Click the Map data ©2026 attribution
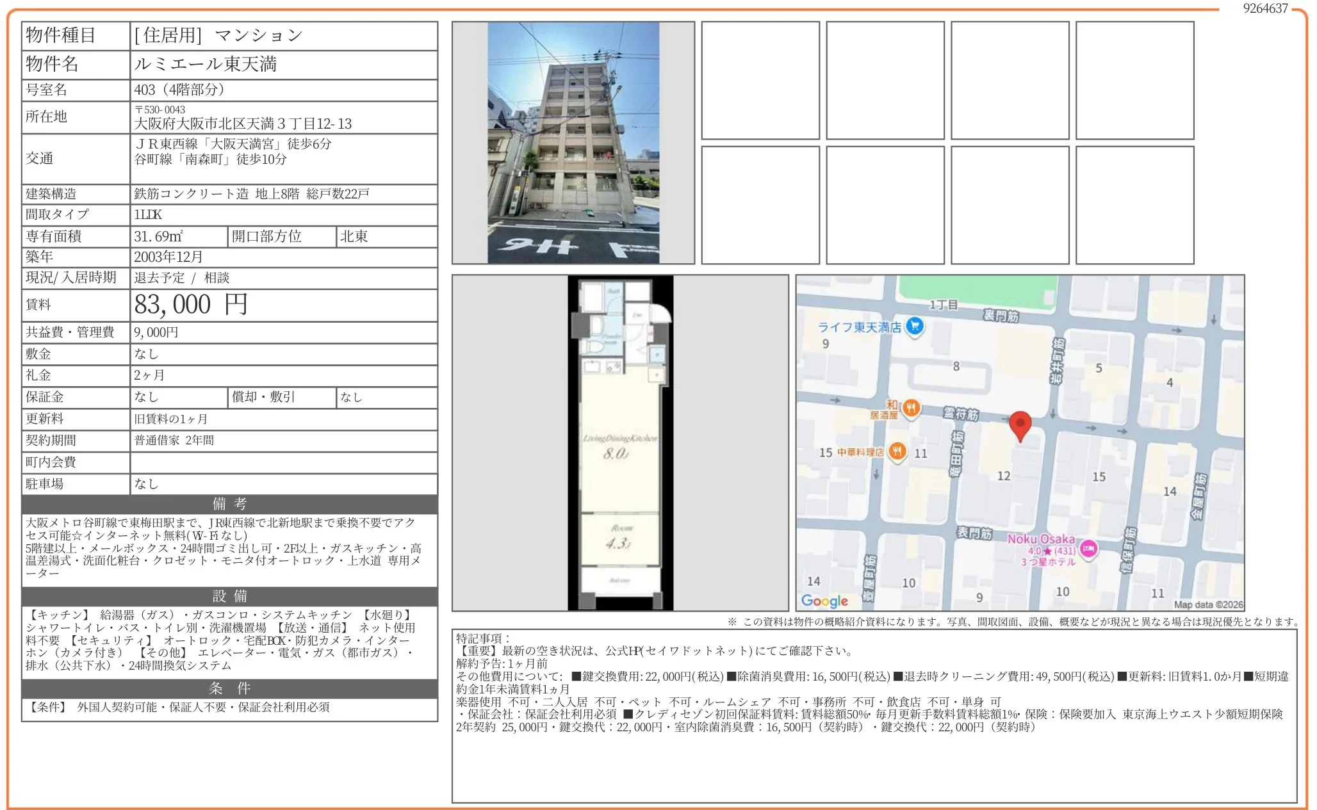The height and width of the screenshot is (810, 1317). pos(1208,604)
